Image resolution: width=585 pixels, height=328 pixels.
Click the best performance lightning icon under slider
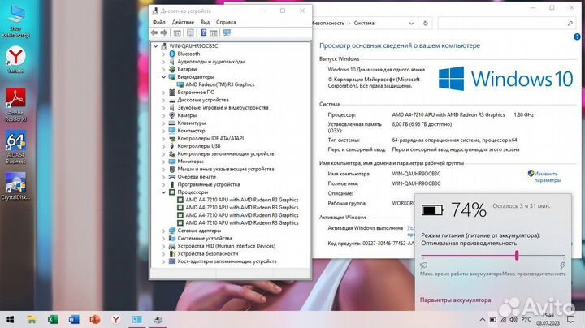[x=562, y=265]
